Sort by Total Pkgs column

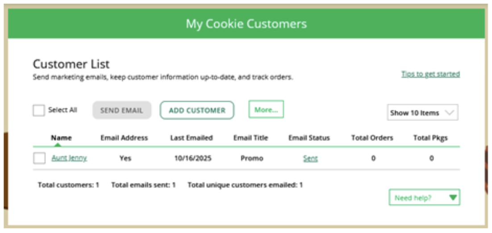[430, 138]
